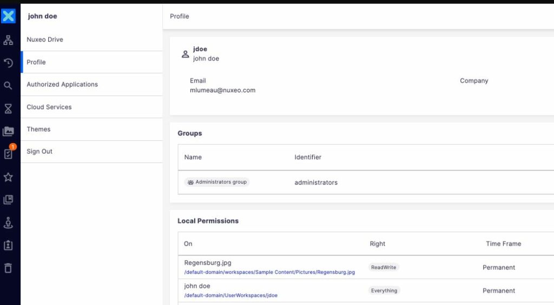Click the Profile page title in header

click(x=180, y=16)
